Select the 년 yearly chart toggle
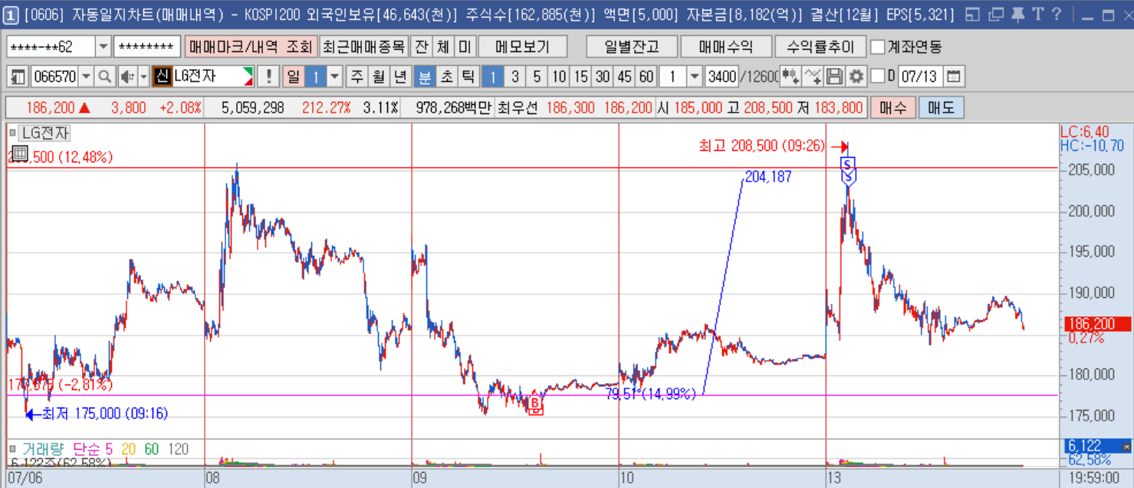 (400, 77)
